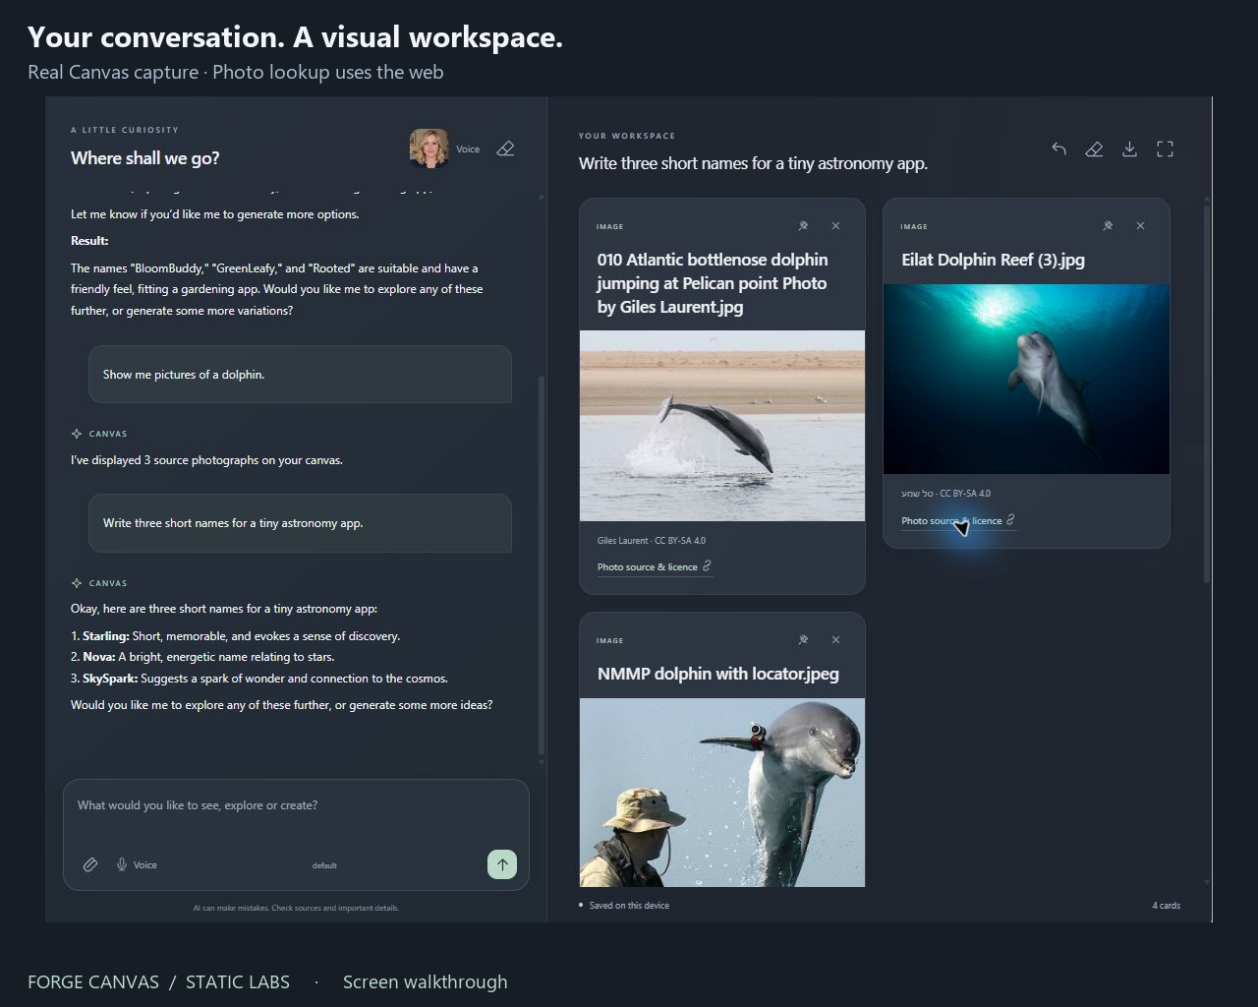Click the astronomy app request bubble in chat
Image resolution: width=1258 pixels, height=1007 pixels.
(x=300, y=523)
